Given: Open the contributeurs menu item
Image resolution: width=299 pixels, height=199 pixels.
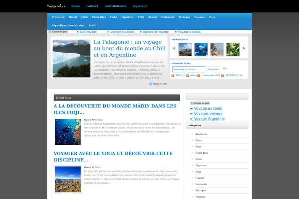Looking at the screenshot, I should [x=115, y=6].
